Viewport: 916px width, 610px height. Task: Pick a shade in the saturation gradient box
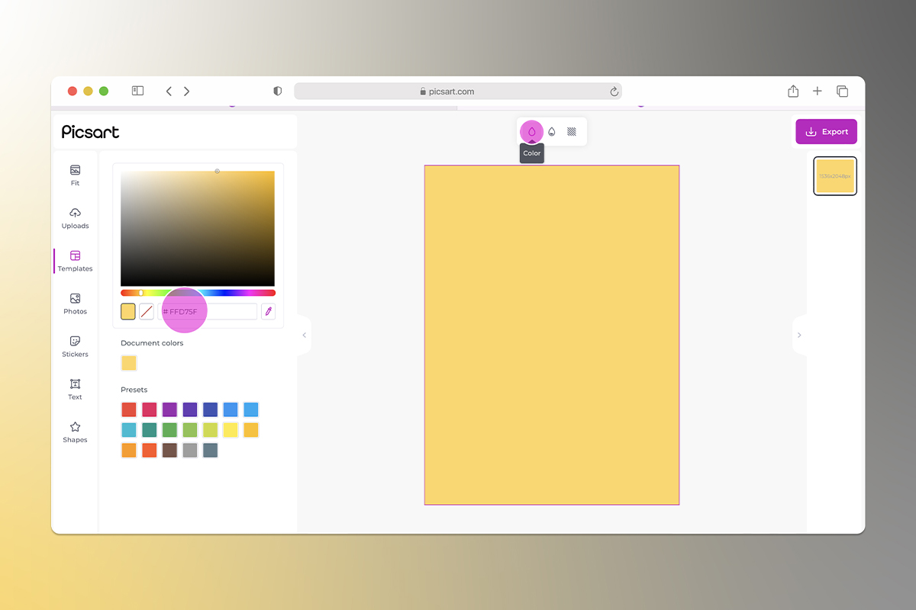click(x=198, y=228)
